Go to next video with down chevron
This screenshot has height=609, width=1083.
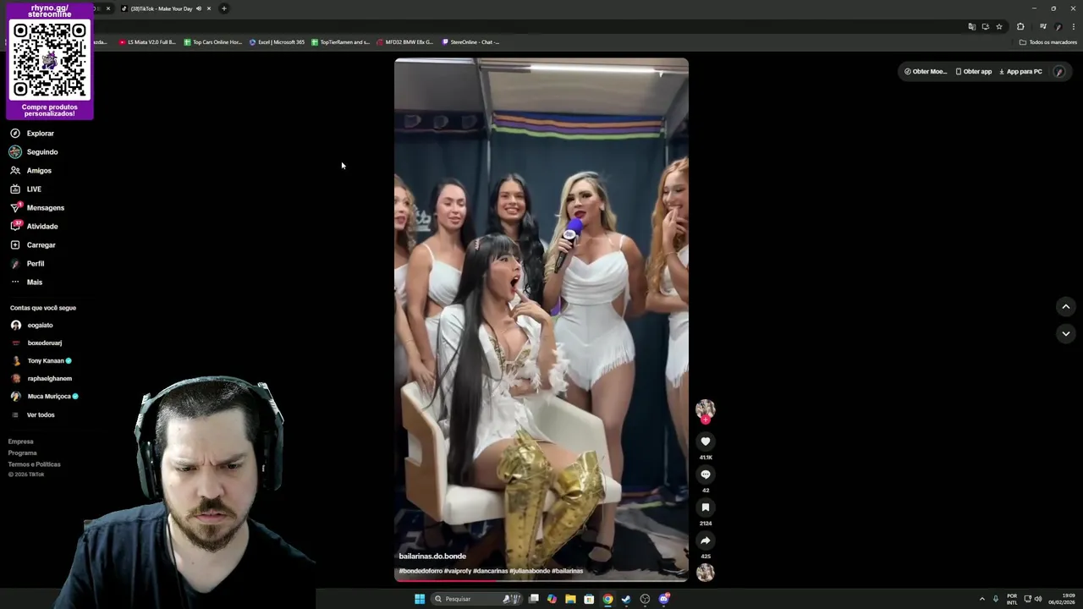tap(1065, 333)
